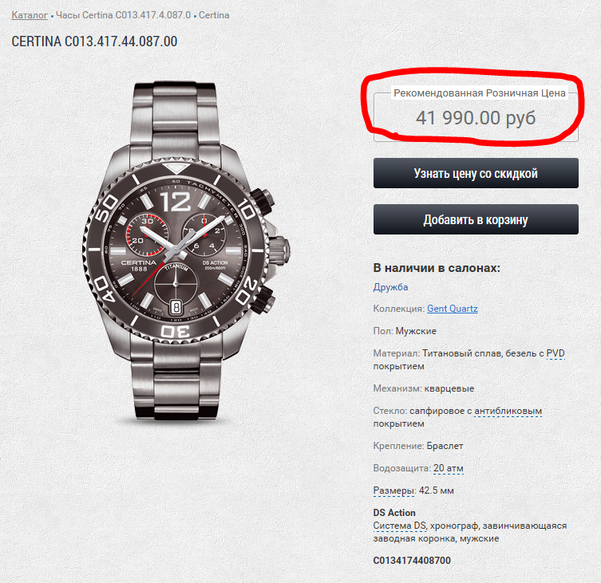Screen dimensions: 601x583
Task: Click the PVD tooltip term
Action: pos(555,353)
